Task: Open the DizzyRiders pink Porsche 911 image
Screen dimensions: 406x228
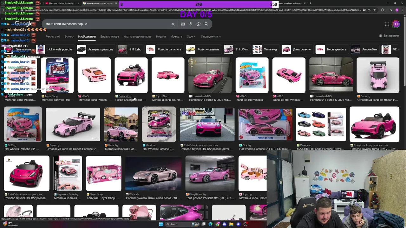Action: [210, 174]
